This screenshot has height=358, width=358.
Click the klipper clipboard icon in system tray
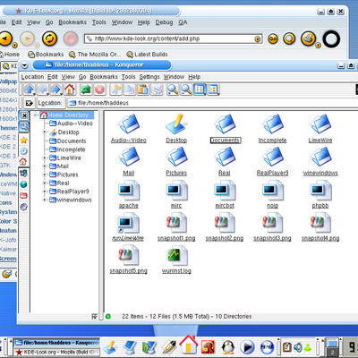pos(287,347)
